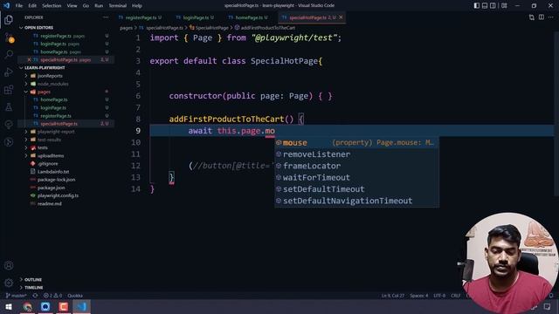This screenshot has width=559, height=314.
Task: Select the waitForTimeout suggestion
Action: pos(356,177)
